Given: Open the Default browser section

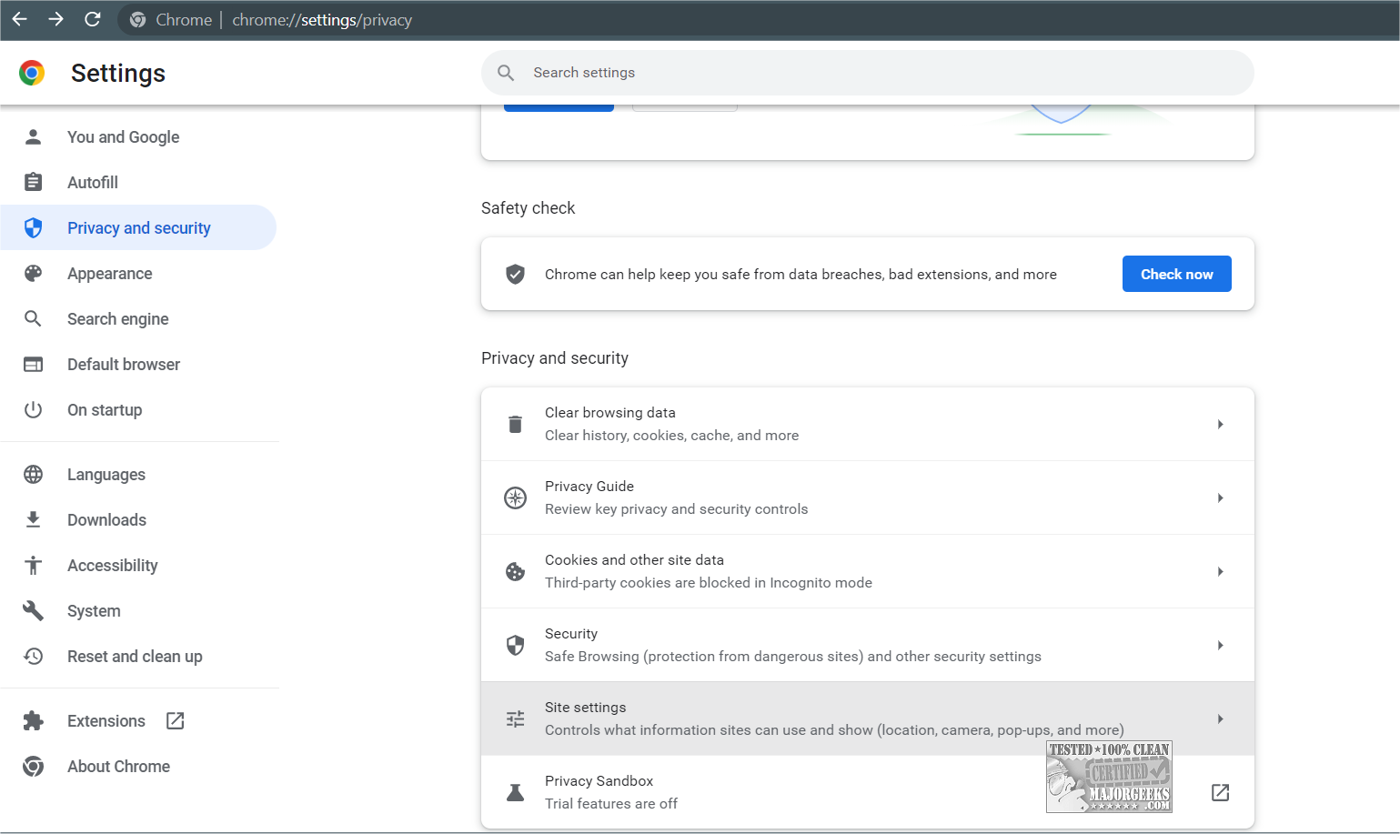Looking at the screenshot, I should [138, 364].
